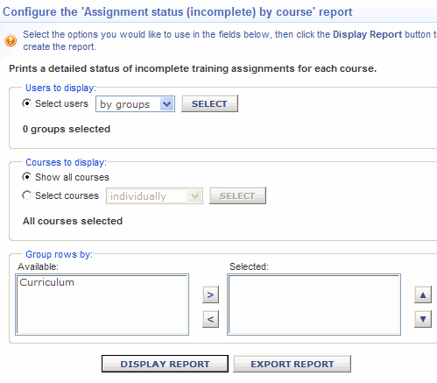Screen dimensions: 437x383
Task: Click the 'All courses selected' status text
Action: click(x=73, y=221)
